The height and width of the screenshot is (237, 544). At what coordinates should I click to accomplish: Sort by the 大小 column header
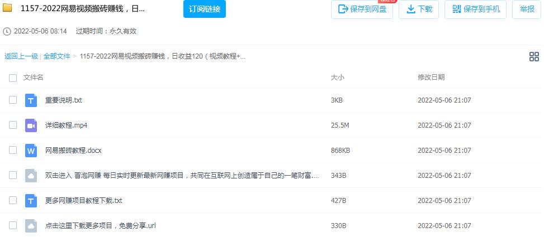(x=338, y=78)
